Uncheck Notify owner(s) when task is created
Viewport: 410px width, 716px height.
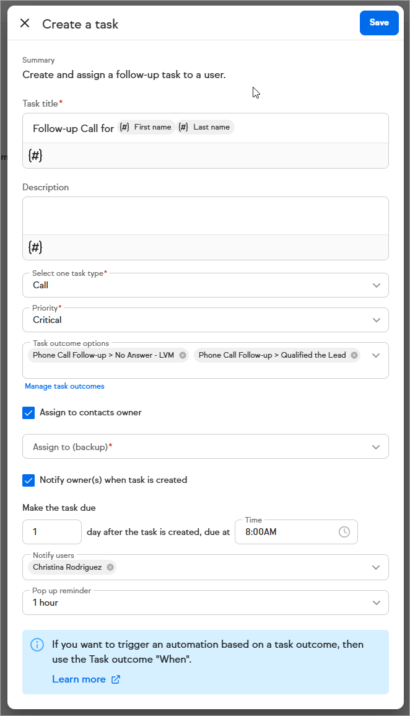(x=28, y=480)
